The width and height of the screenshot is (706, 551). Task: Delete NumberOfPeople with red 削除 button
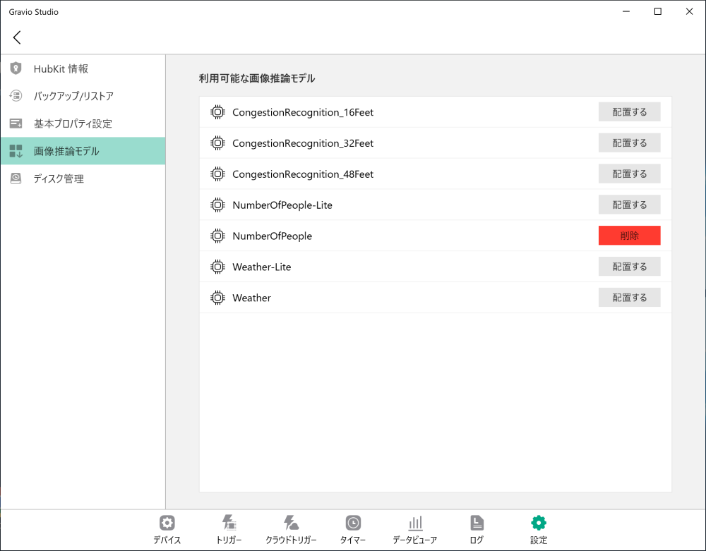(629, 236)
